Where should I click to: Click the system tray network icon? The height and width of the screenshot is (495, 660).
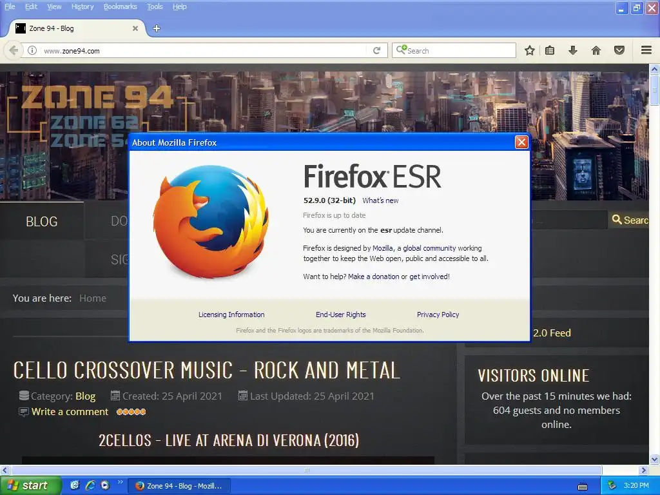point(612,485)
